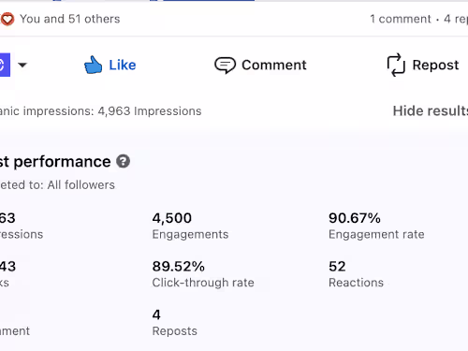Select the 4,500 Engagements metric
The height and width of the screenshot is (351, 468).
pyautogui.click(x=190, y=226)
